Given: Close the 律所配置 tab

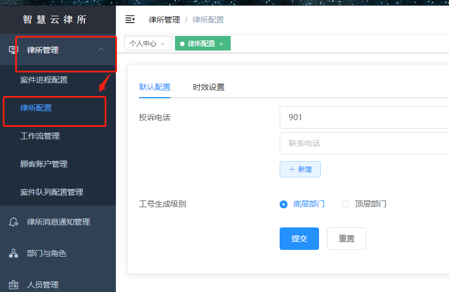Looking at the screenshot, I should [221, 44].
